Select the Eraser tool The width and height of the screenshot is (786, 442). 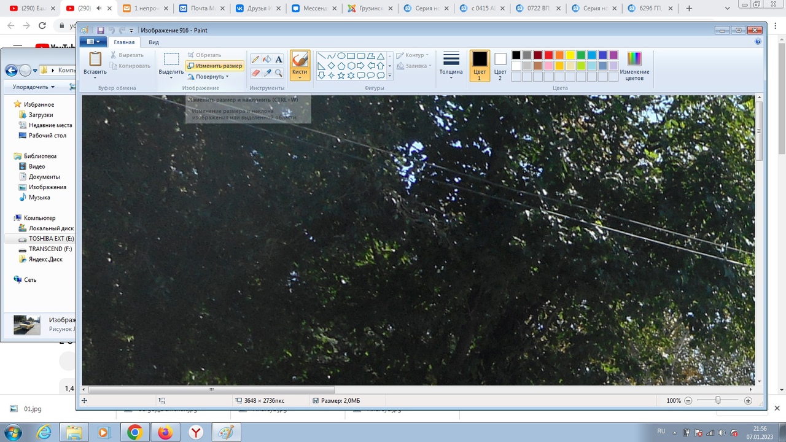point(255,73)
